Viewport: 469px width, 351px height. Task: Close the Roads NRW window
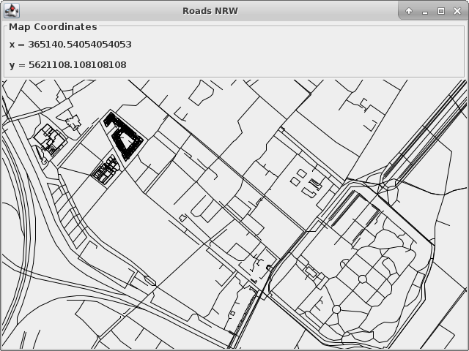[x=457, y=11]
